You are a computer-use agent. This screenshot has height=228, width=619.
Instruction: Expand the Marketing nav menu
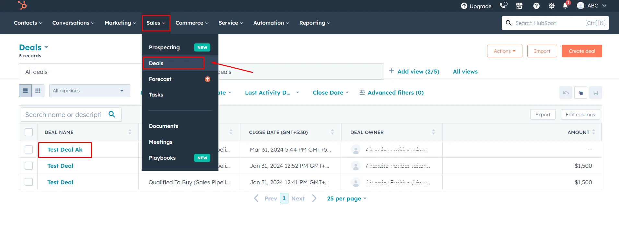(x=120, y=23)
